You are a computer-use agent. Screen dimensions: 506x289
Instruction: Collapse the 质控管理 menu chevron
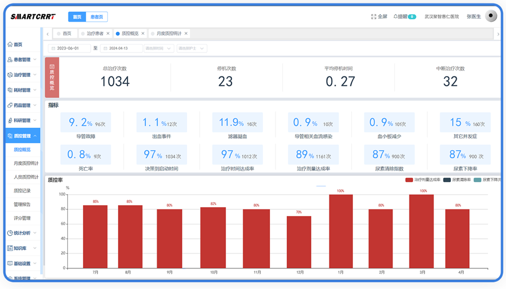pyautogui.click(x=35, y=136)
